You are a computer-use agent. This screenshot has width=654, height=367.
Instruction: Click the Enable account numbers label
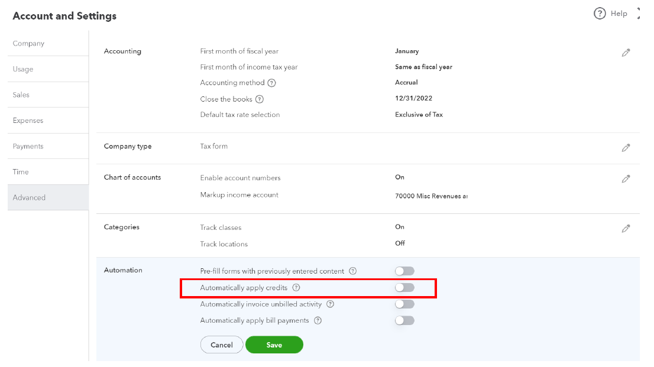point(240,178)
